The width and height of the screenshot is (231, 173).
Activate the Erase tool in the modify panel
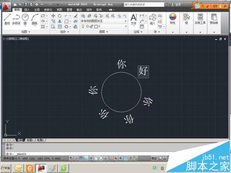pyautogui.click(x=75, y=16)
